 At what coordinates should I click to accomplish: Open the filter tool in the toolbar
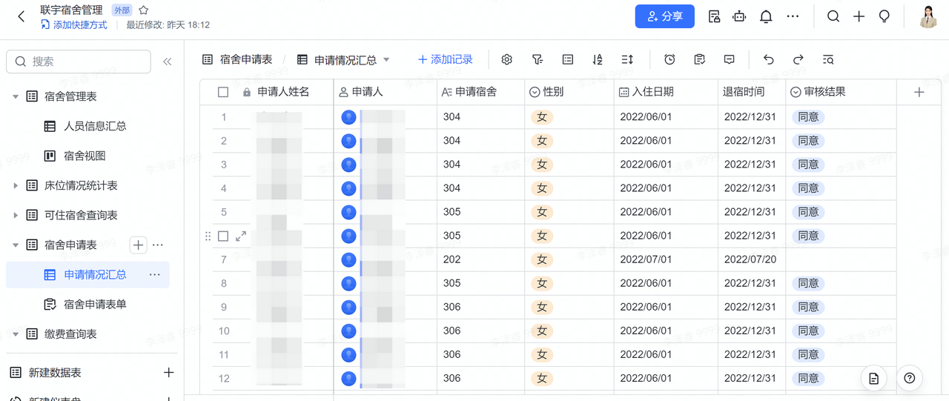coord(538,60)
